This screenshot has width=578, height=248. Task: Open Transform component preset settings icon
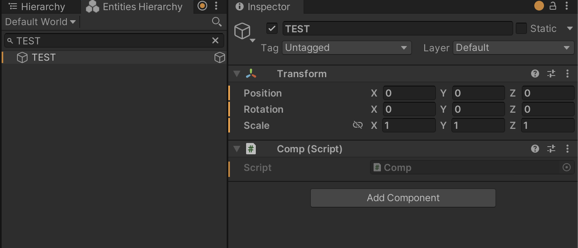[x=551, y=74]
